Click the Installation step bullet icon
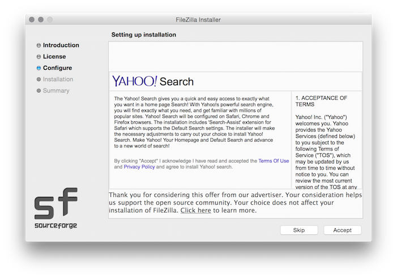Screen dimensions: 397x278 [x=39, y=79]
